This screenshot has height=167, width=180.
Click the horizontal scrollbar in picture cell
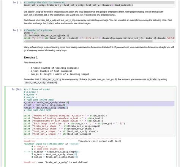(x=89, y=41)
